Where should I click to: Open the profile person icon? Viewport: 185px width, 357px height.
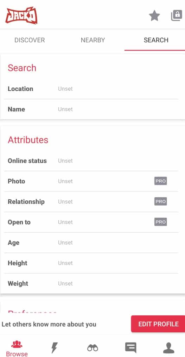[169, 348]
